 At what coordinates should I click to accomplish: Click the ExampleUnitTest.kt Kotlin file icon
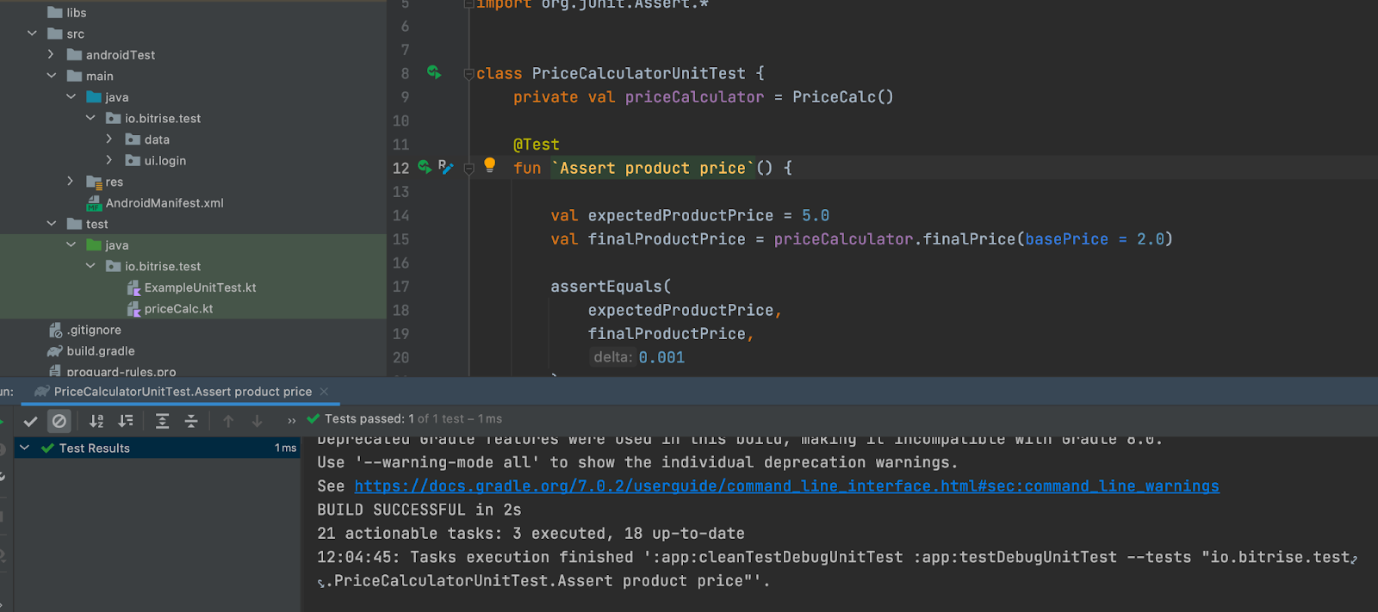133,287
